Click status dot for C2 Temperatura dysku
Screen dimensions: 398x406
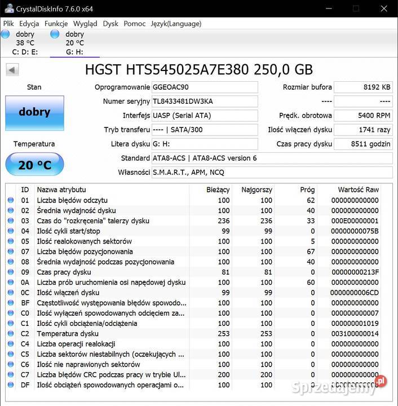point(11,333)
